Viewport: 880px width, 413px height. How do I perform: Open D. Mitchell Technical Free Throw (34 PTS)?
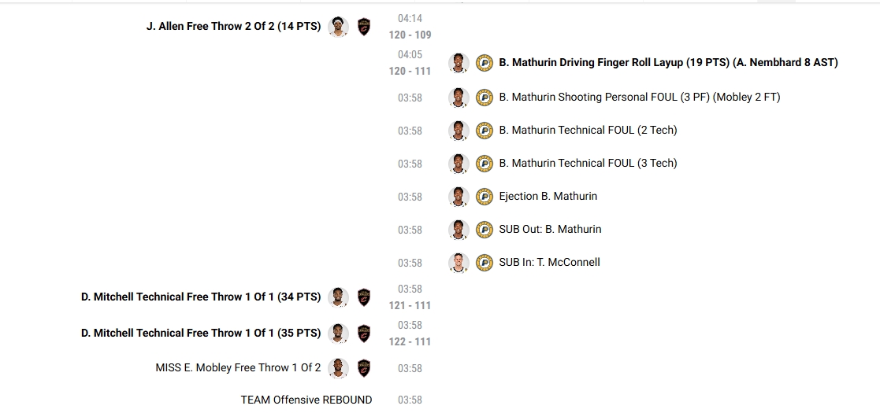tap(201, 297)
